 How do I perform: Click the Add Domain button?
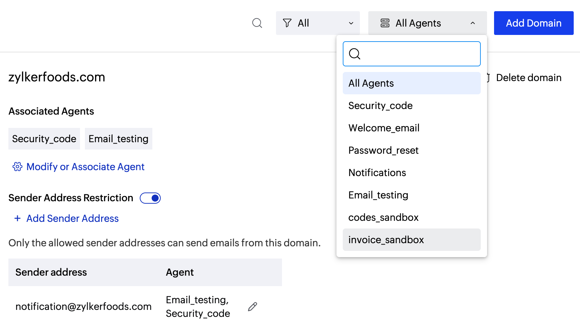534,23
